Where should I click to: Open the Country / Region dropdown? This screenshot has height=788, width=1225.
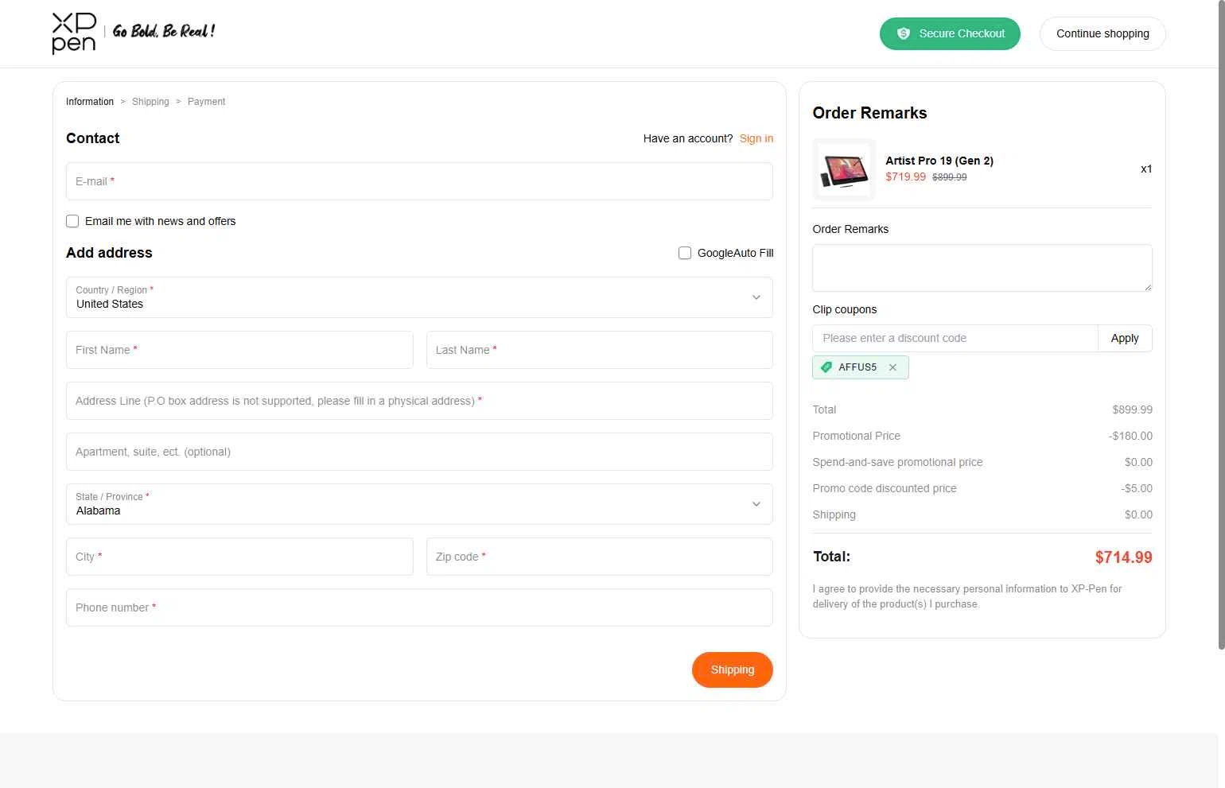click(x=419, y=297)
